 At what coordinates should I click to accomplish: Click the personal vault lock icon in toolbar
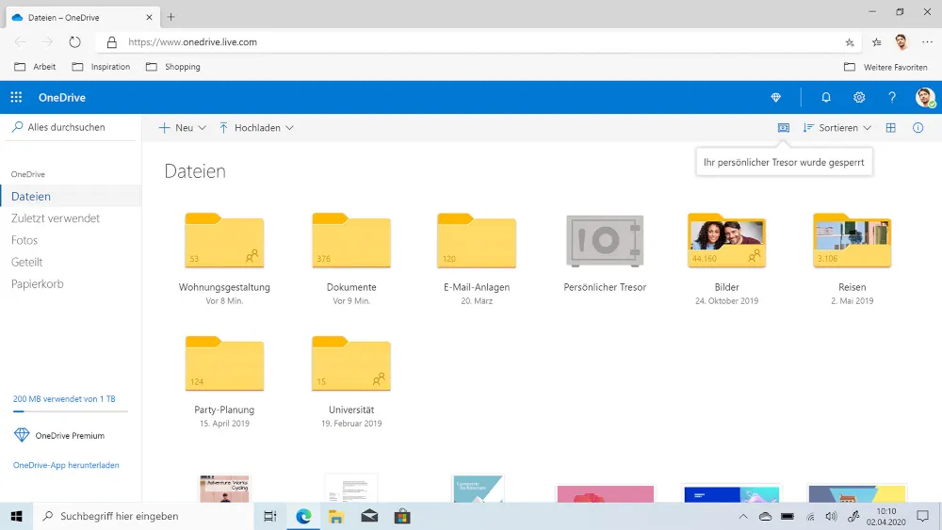pos(783,128)
